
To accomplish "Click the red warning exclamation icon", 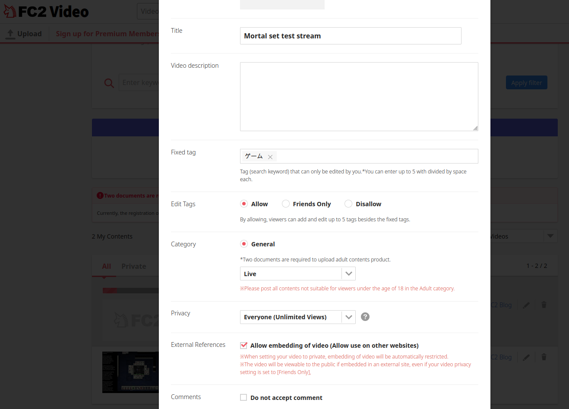I will coord(100,195).
